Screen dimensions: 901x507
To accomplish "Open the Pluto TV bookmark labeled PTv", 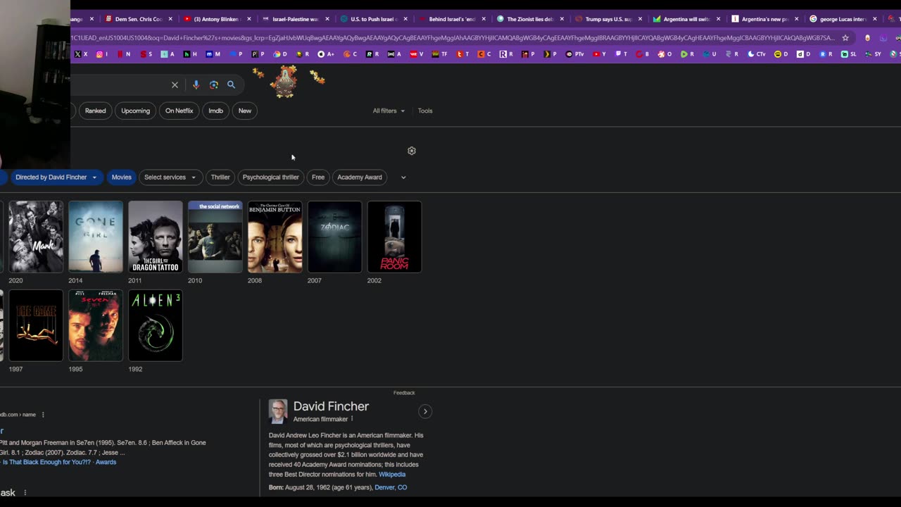I will 575,54.
